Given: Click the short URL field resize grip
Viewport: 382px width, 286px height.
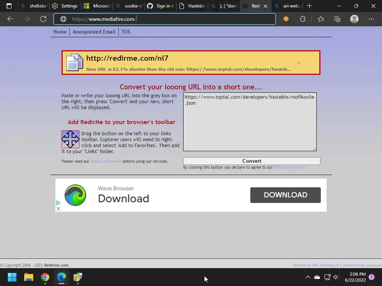Looking at the screenshot, I should [299, 63].
